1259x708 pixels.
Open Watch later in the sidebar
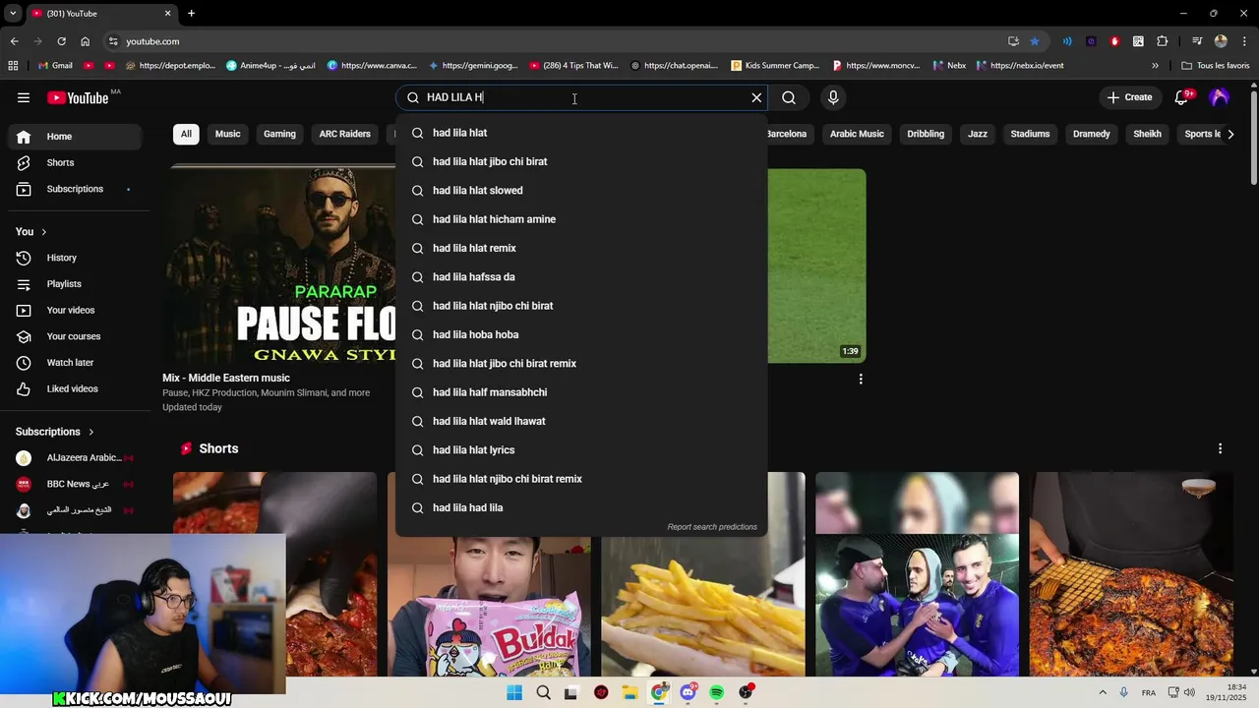(77, 363)
